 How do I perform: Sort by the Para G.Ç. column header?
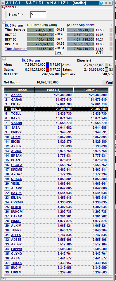(54, 90)
